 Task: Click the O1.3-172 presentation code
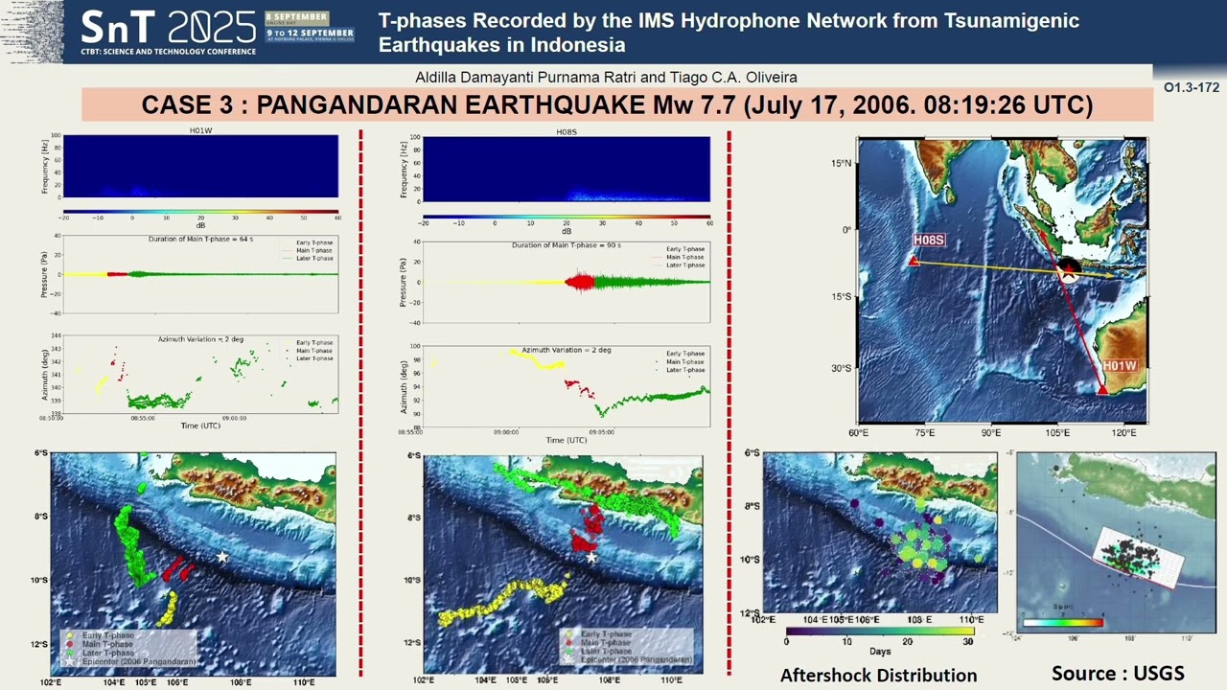1192,87
